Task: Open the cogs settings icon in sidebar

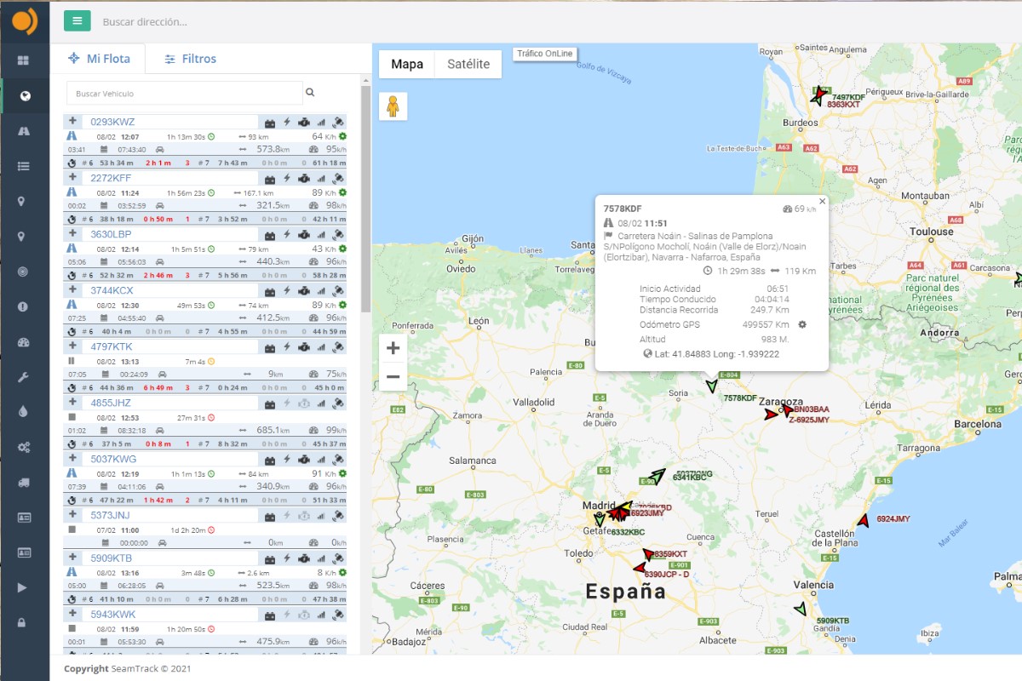Action: [x=24, y=447]
